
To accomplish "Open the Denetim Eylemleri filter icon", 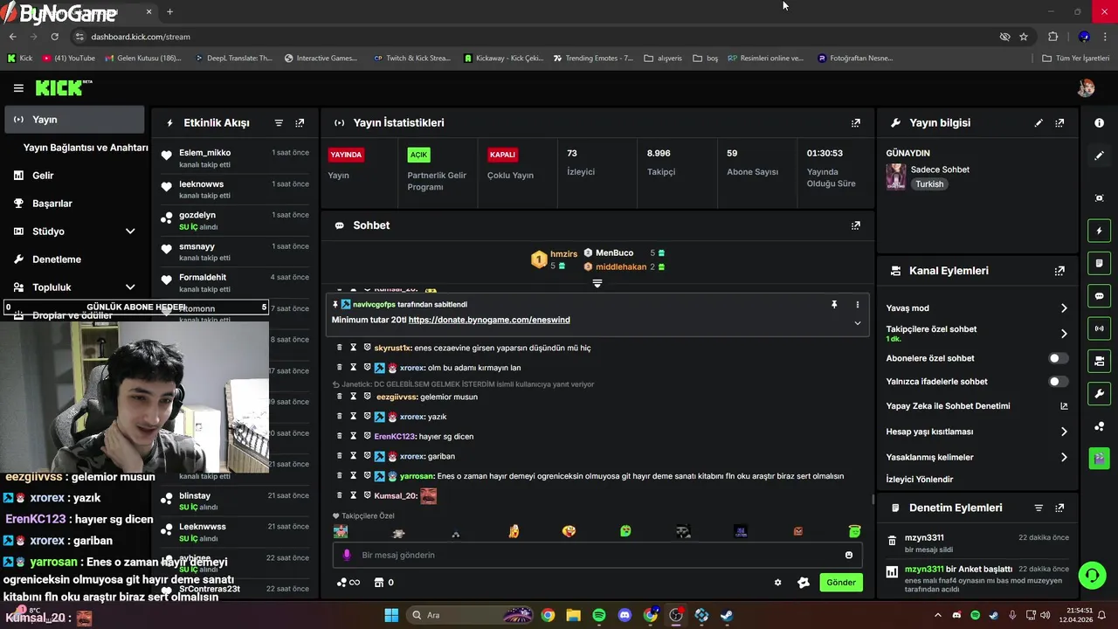I will pos(1039,508).
